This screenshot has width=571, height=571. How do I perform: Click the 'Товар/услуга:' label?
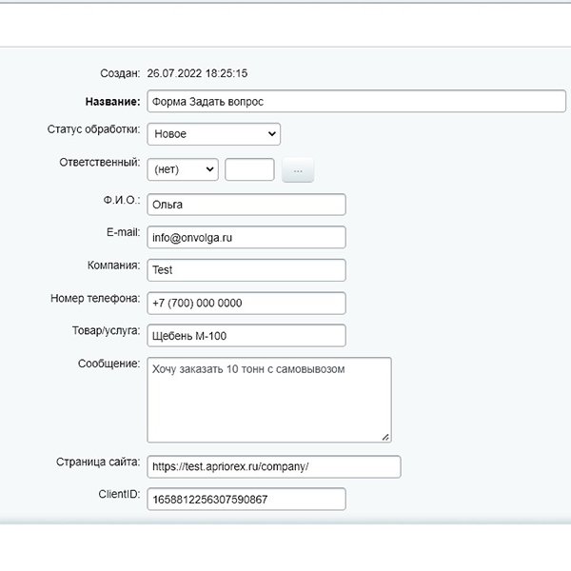pos(106,330)
